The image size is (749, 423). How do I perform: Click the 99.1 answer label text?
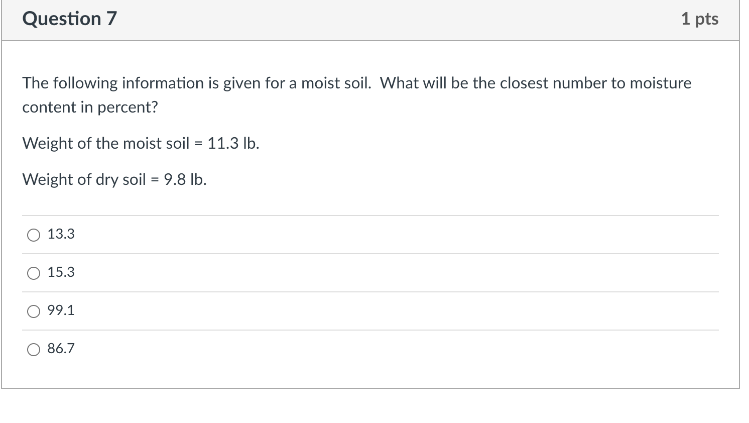pos(61,310)
